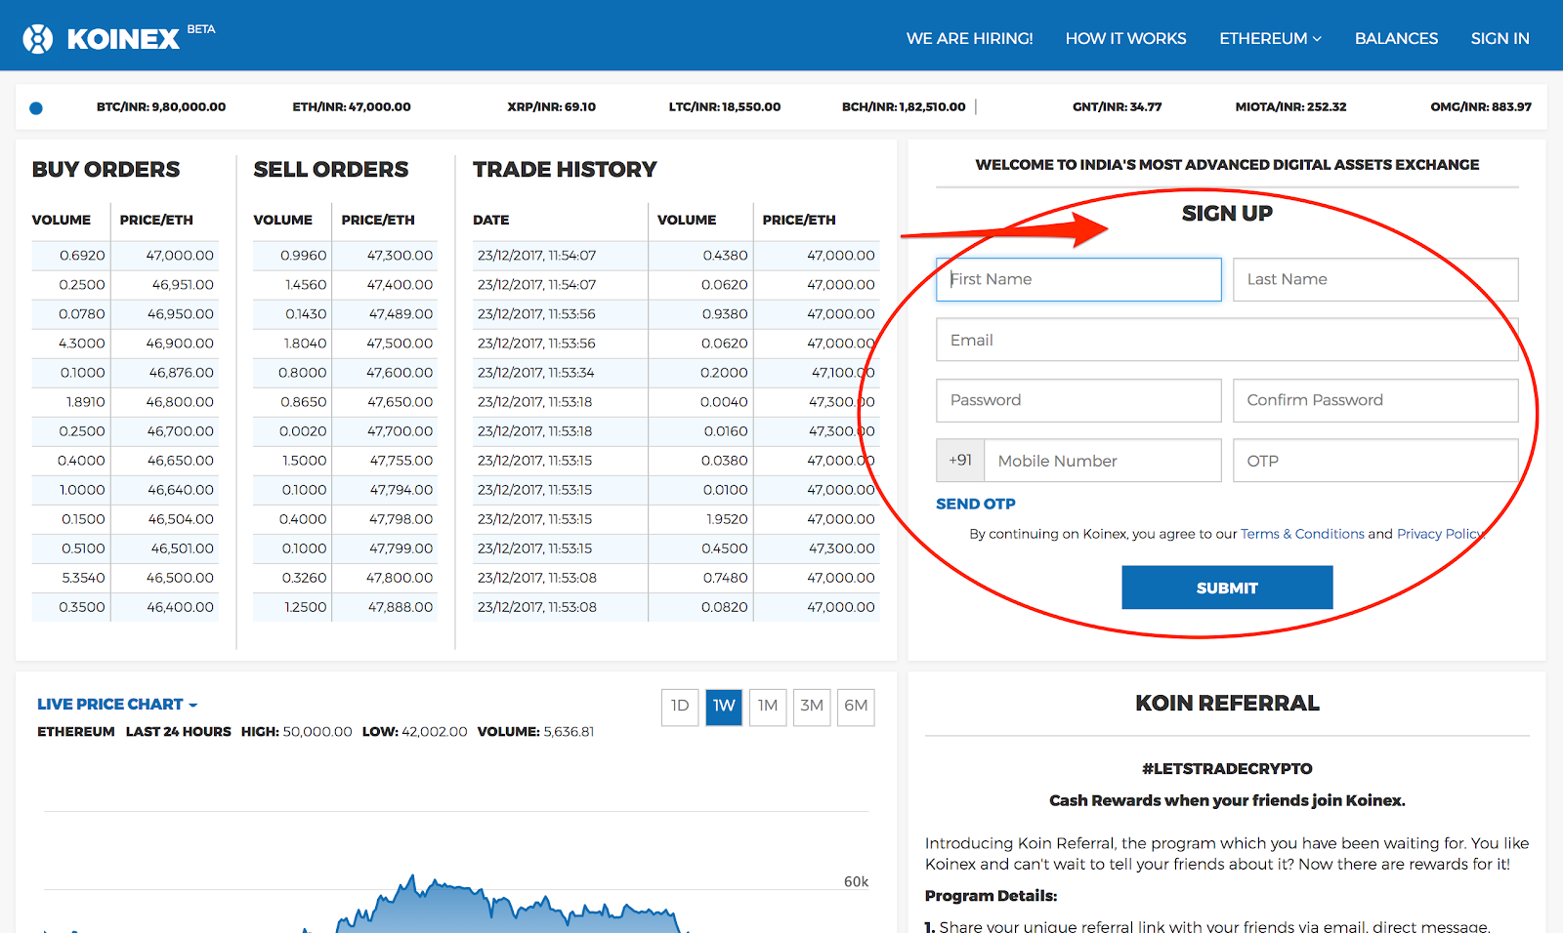
Task: Click the Sell Orders heading
Action: point(331,170)
